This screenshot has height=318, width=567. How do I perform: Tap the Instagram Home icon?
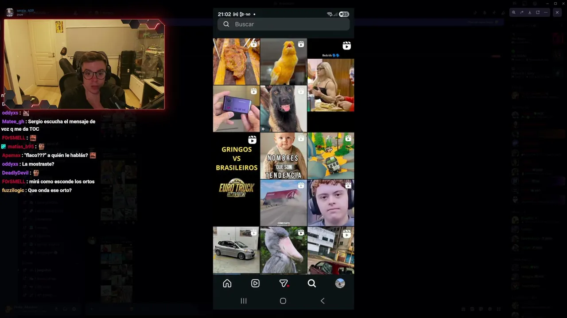[227, 284]
